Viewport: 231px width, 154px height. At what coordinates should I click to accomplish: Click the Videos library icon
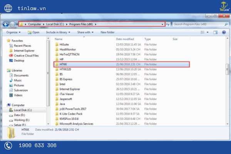pos(11,95)
